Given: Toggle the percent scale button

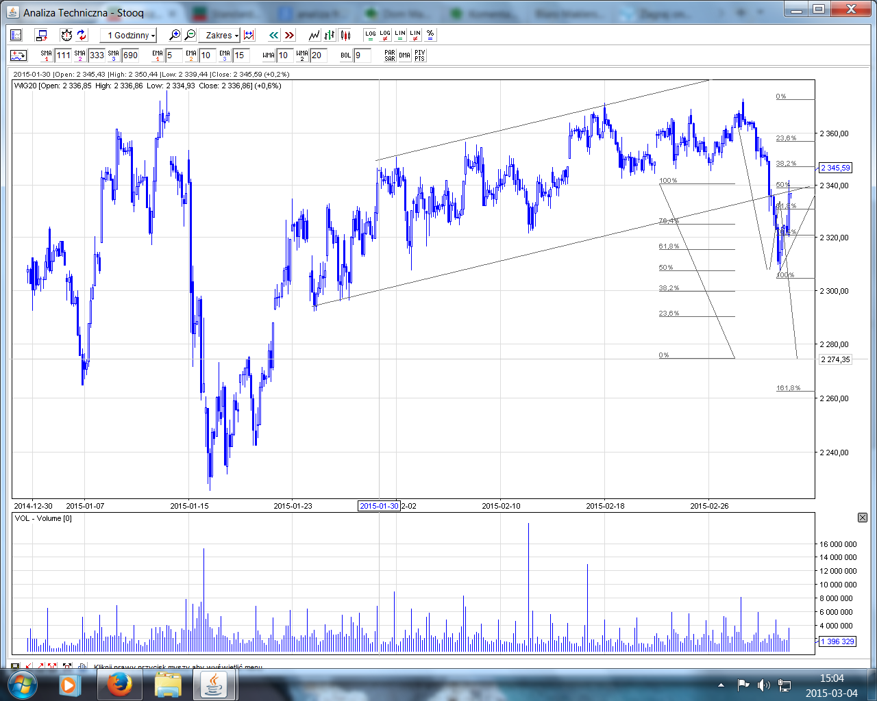Looking at the screenshot, I should point(430,35).
